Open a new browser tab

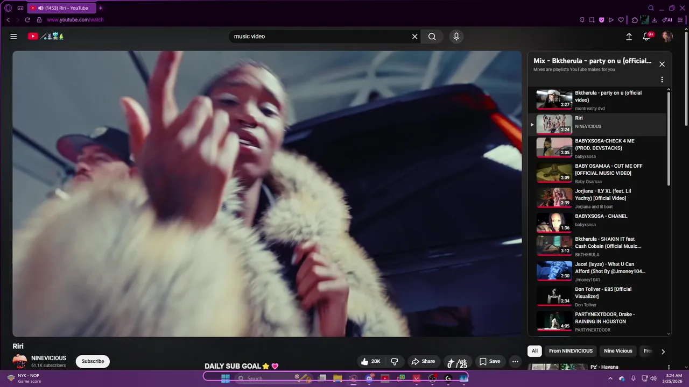(101, 8)
